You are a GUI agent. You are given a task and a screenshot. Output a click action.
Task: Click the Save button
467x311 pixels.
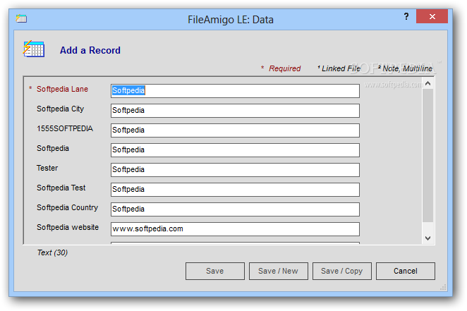click(x=215, y=271)
